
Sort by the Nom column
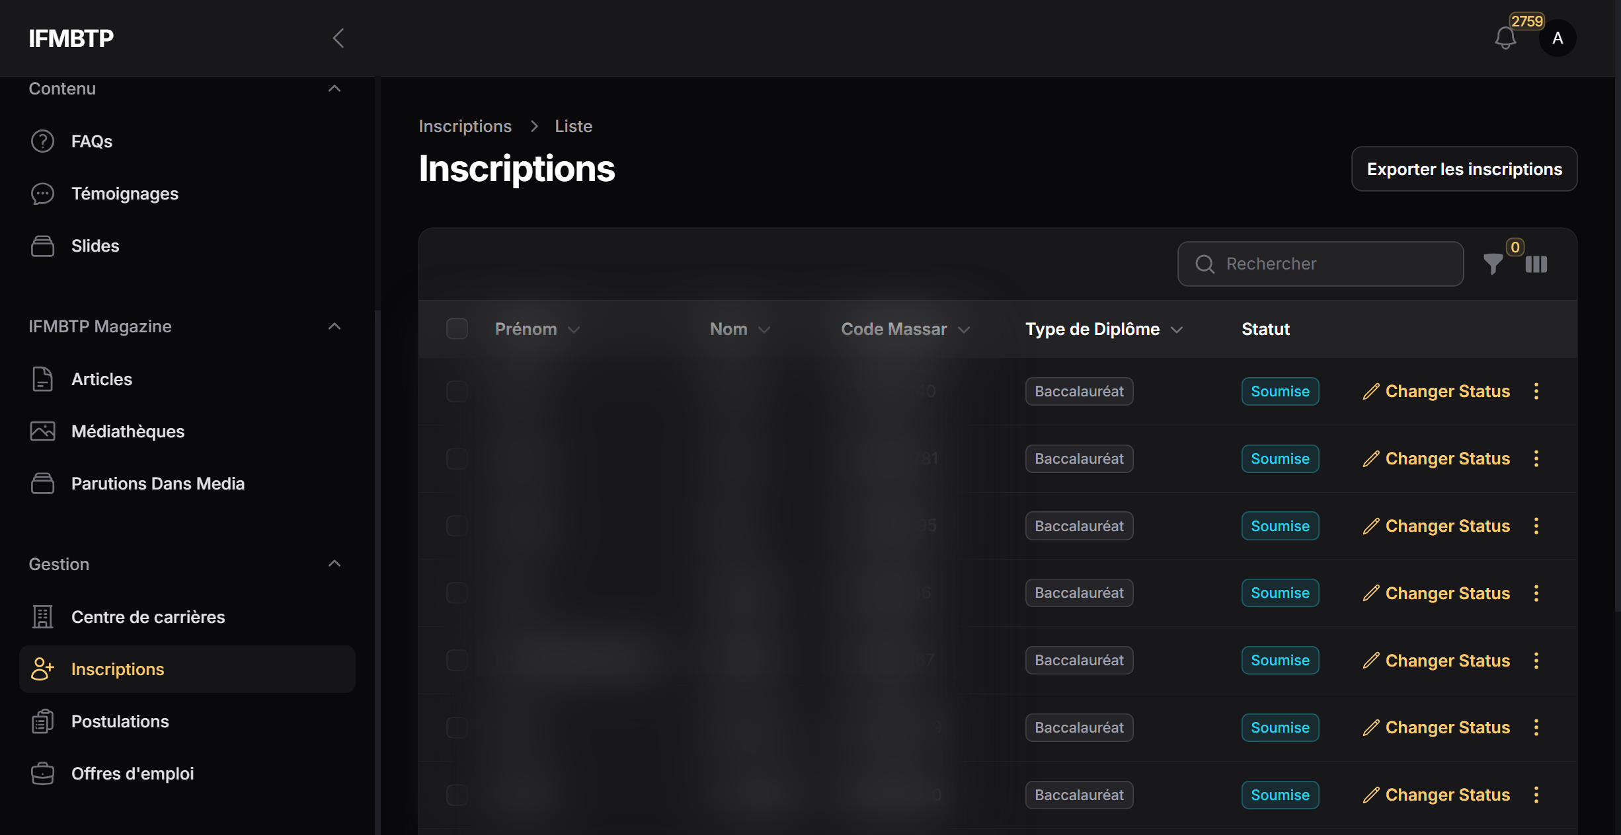tap(740, 329)
